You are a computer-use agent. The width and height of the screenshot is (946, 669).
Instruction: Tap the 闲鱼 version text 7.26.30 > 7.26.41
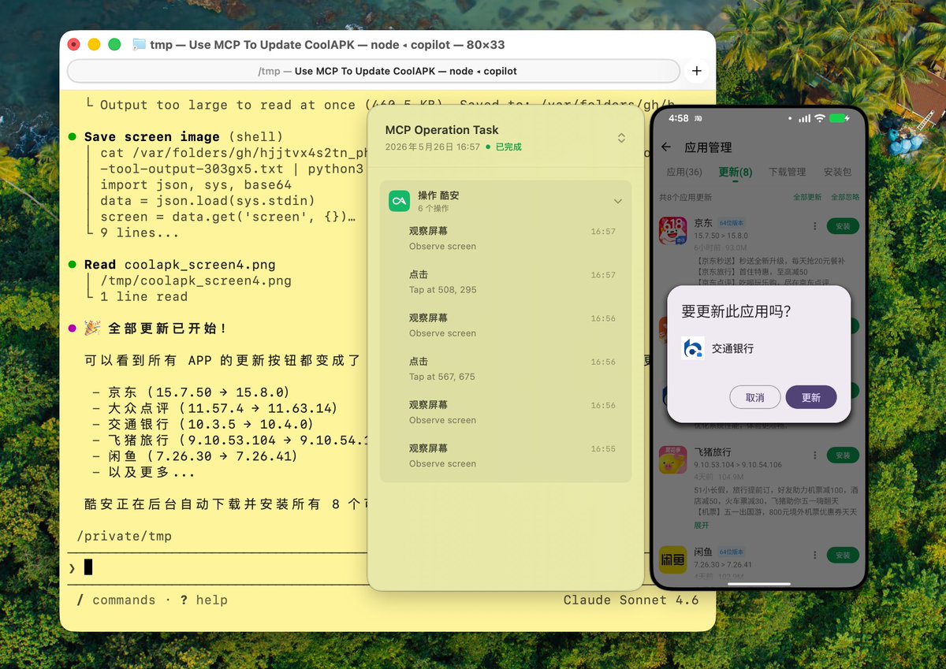[x=723, y=565]
